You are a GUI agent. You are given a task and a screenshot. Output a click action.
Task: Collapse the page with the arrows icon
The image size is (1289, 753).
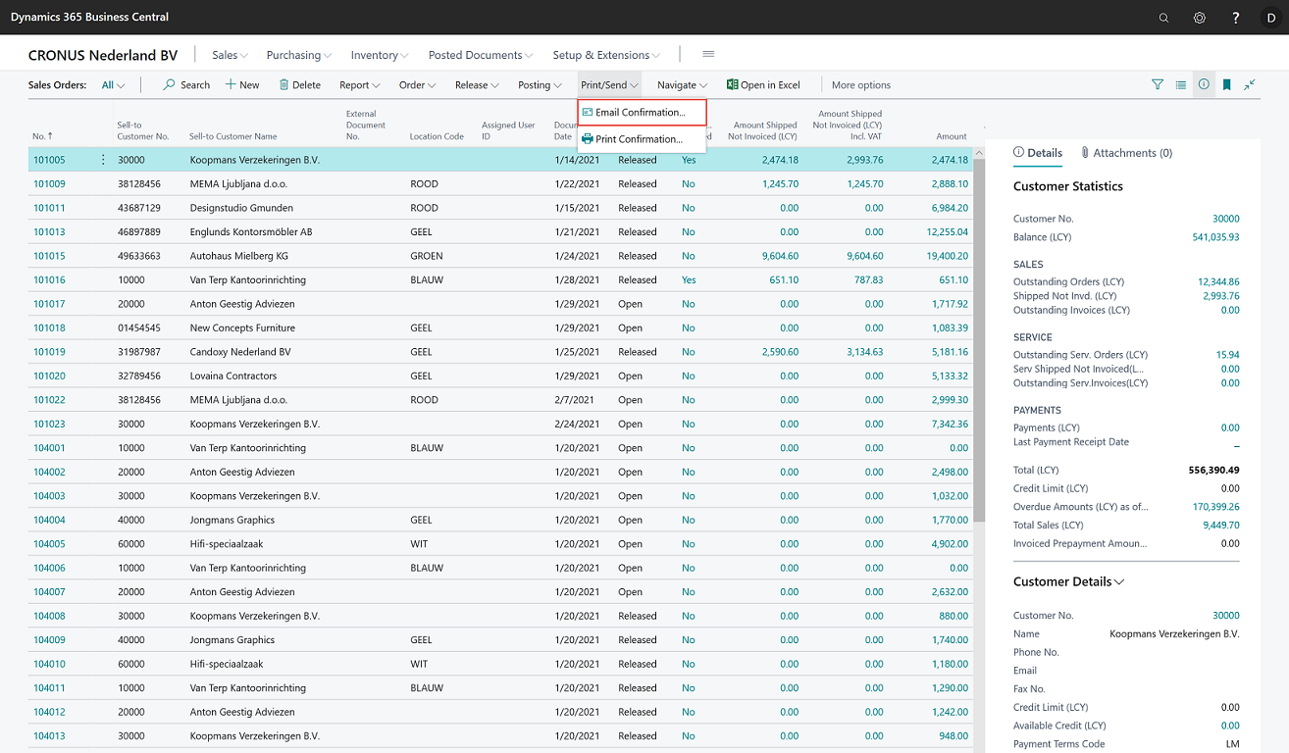(1250, 85)
